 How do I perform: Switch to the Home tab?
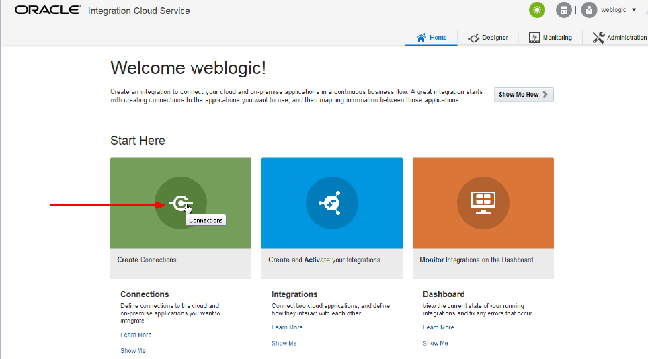point(432,38)
